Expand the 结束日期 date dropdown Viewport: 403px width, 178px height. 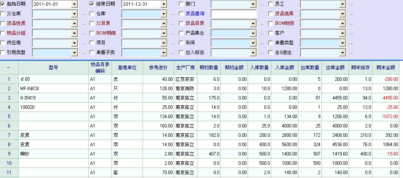click(x=164, y=4)
